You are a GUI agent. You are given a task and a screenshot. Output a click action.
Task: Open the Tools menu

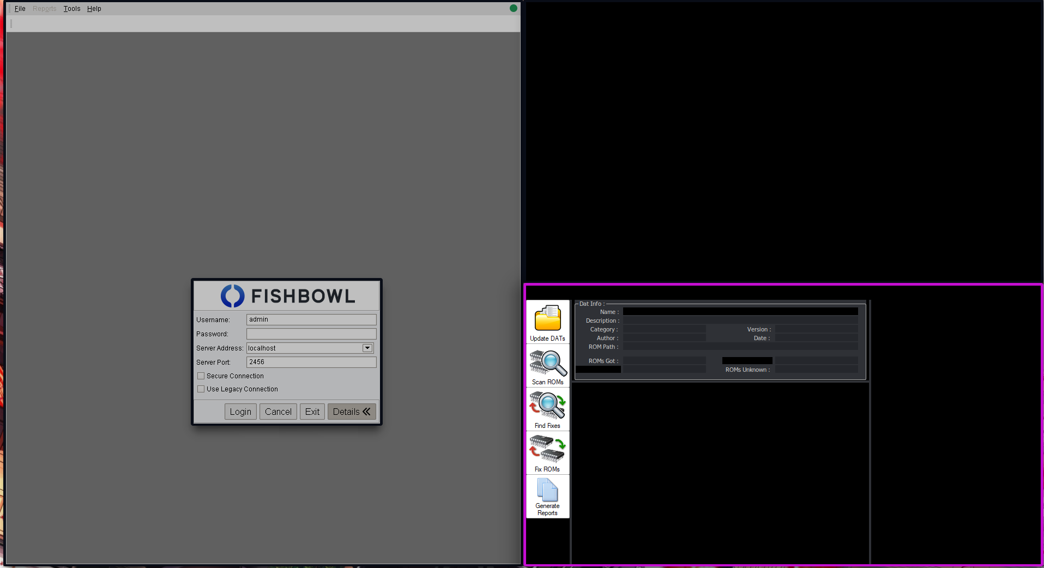pos(72,9)
